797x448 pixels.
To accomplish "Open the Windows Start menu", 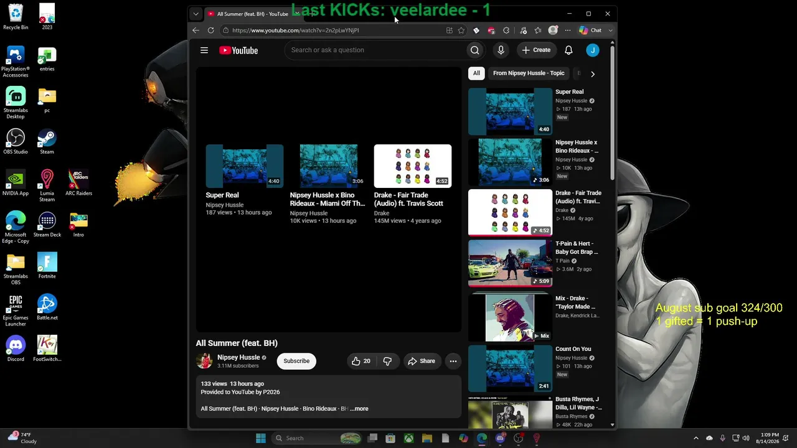I will point(261,438).
